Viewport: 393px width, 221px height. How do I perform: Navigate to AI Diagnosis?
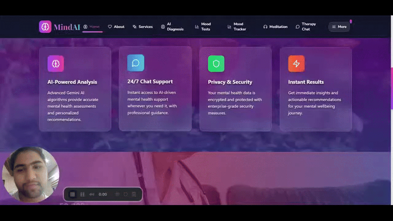tap(172, 26)
